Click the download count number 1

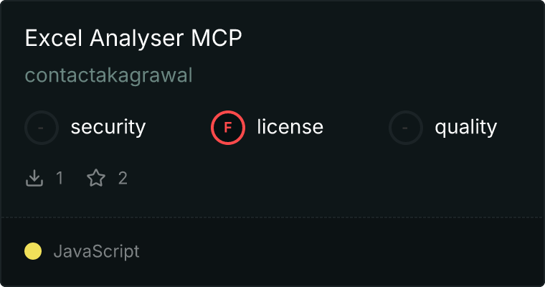(x=60, y=178)
